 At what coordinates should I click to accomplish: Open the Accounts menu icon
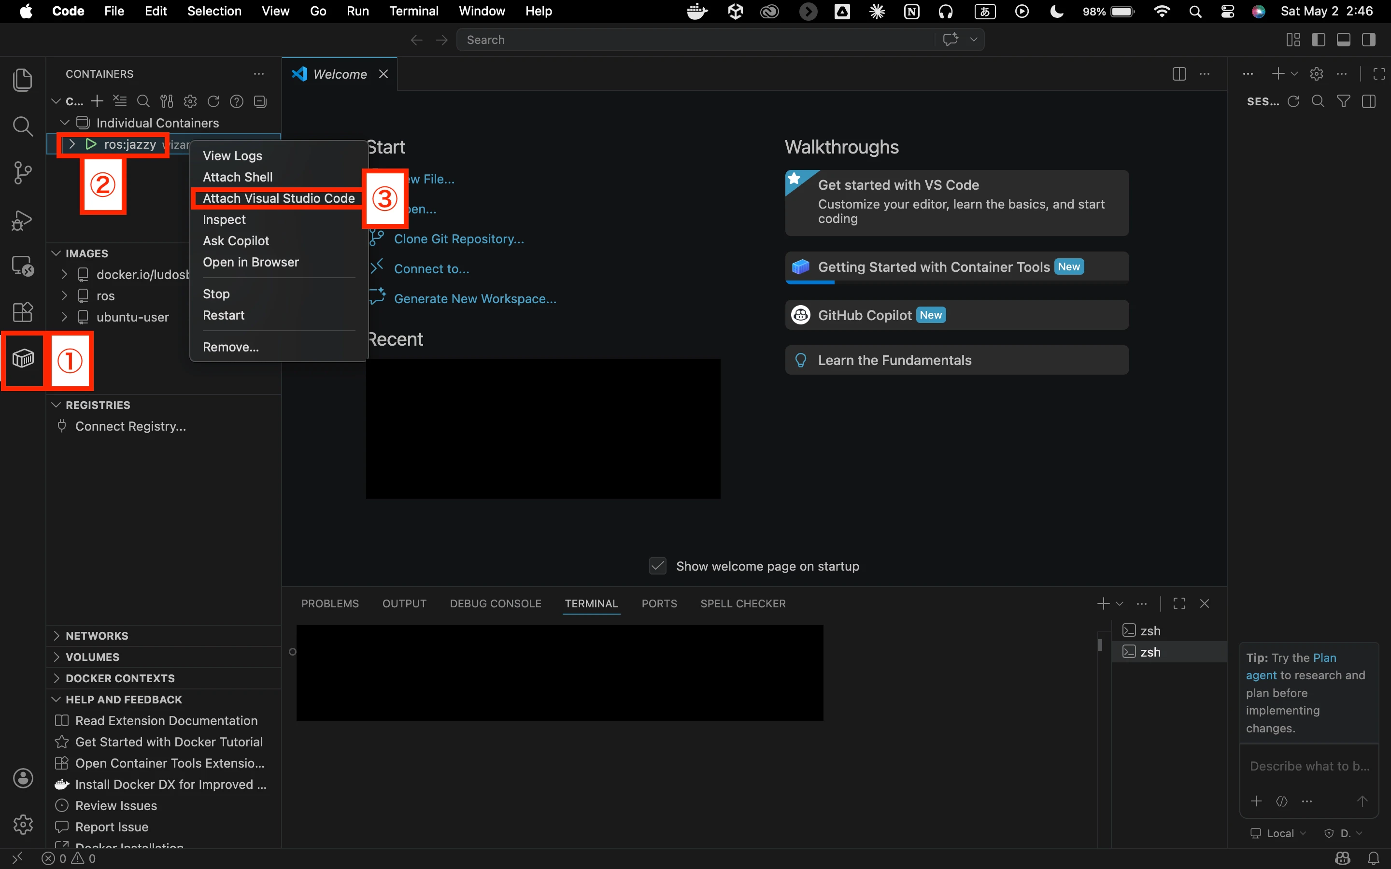[22, 778]
